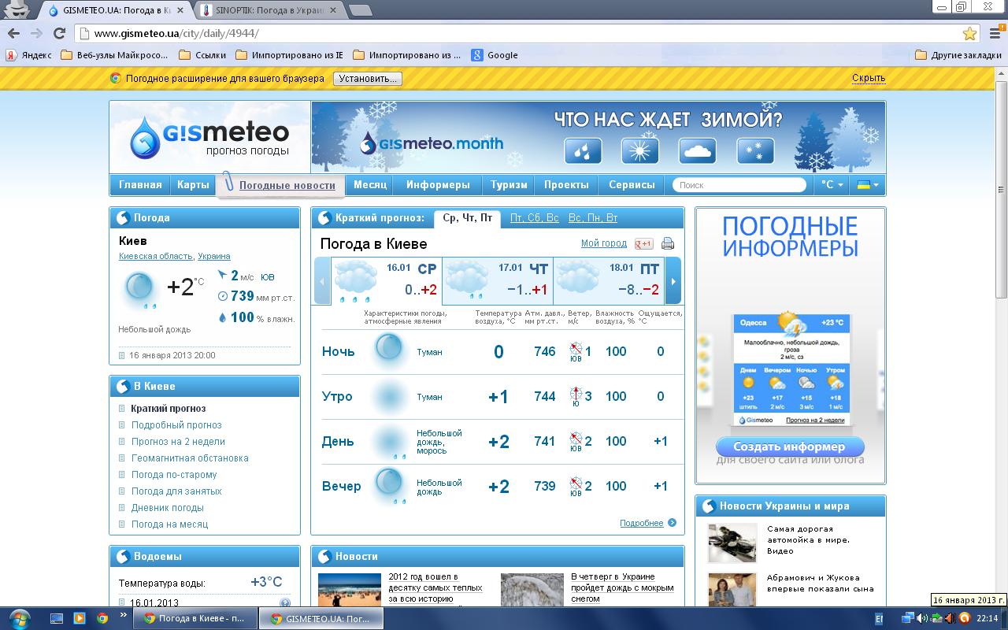Click the Google bookmark in bookmarks bar
This screenshot has width=1008, height=630.
pos(495,55)
